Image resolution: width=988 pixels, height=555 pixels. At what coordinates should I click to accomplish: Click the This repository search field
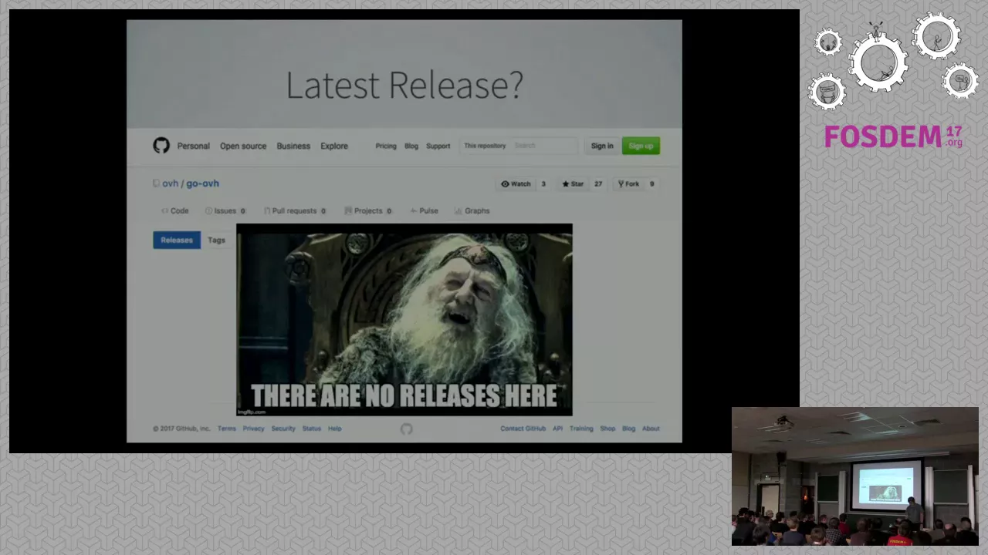point(519,146)
